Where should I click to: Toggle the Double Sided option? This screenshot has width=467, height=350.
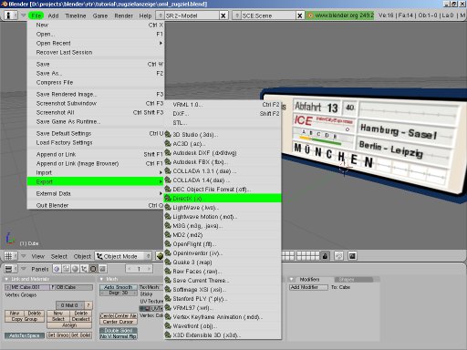point(119,330)
